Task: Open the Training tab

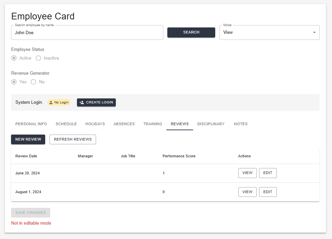Action: pyautogui.click(x=153, y=124)
